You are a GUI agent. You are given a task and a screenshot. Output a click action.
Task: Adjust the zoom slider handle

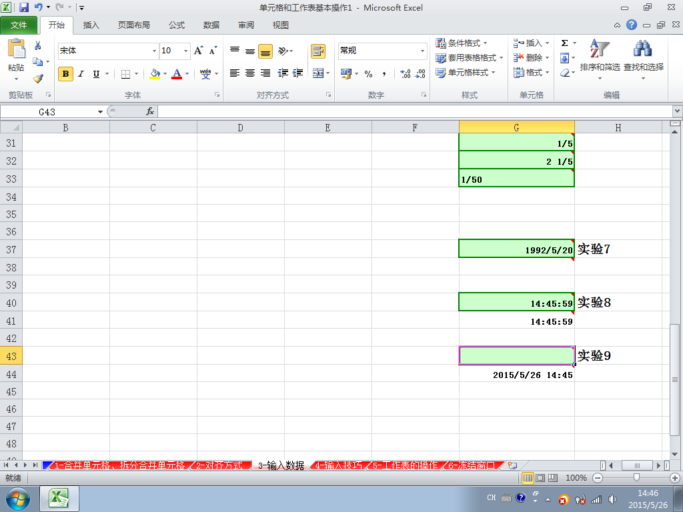pos(636,478)
